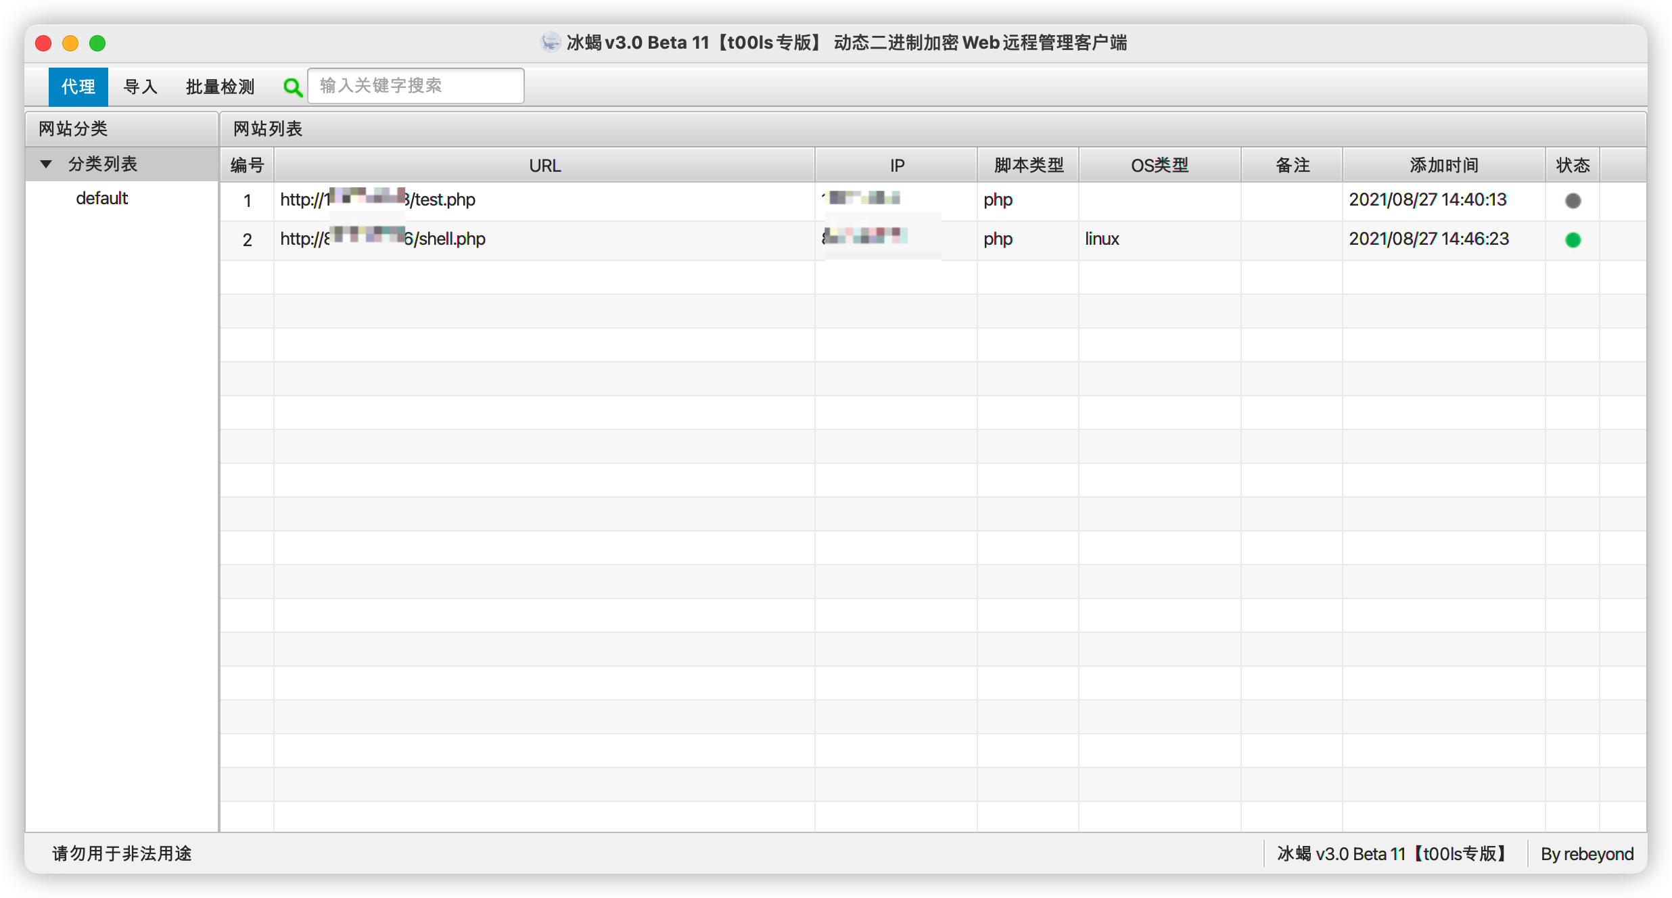Click the 脚本类型 column header
The width and height of the screenshot is (1672, 898).
(x=1028, y=166)
